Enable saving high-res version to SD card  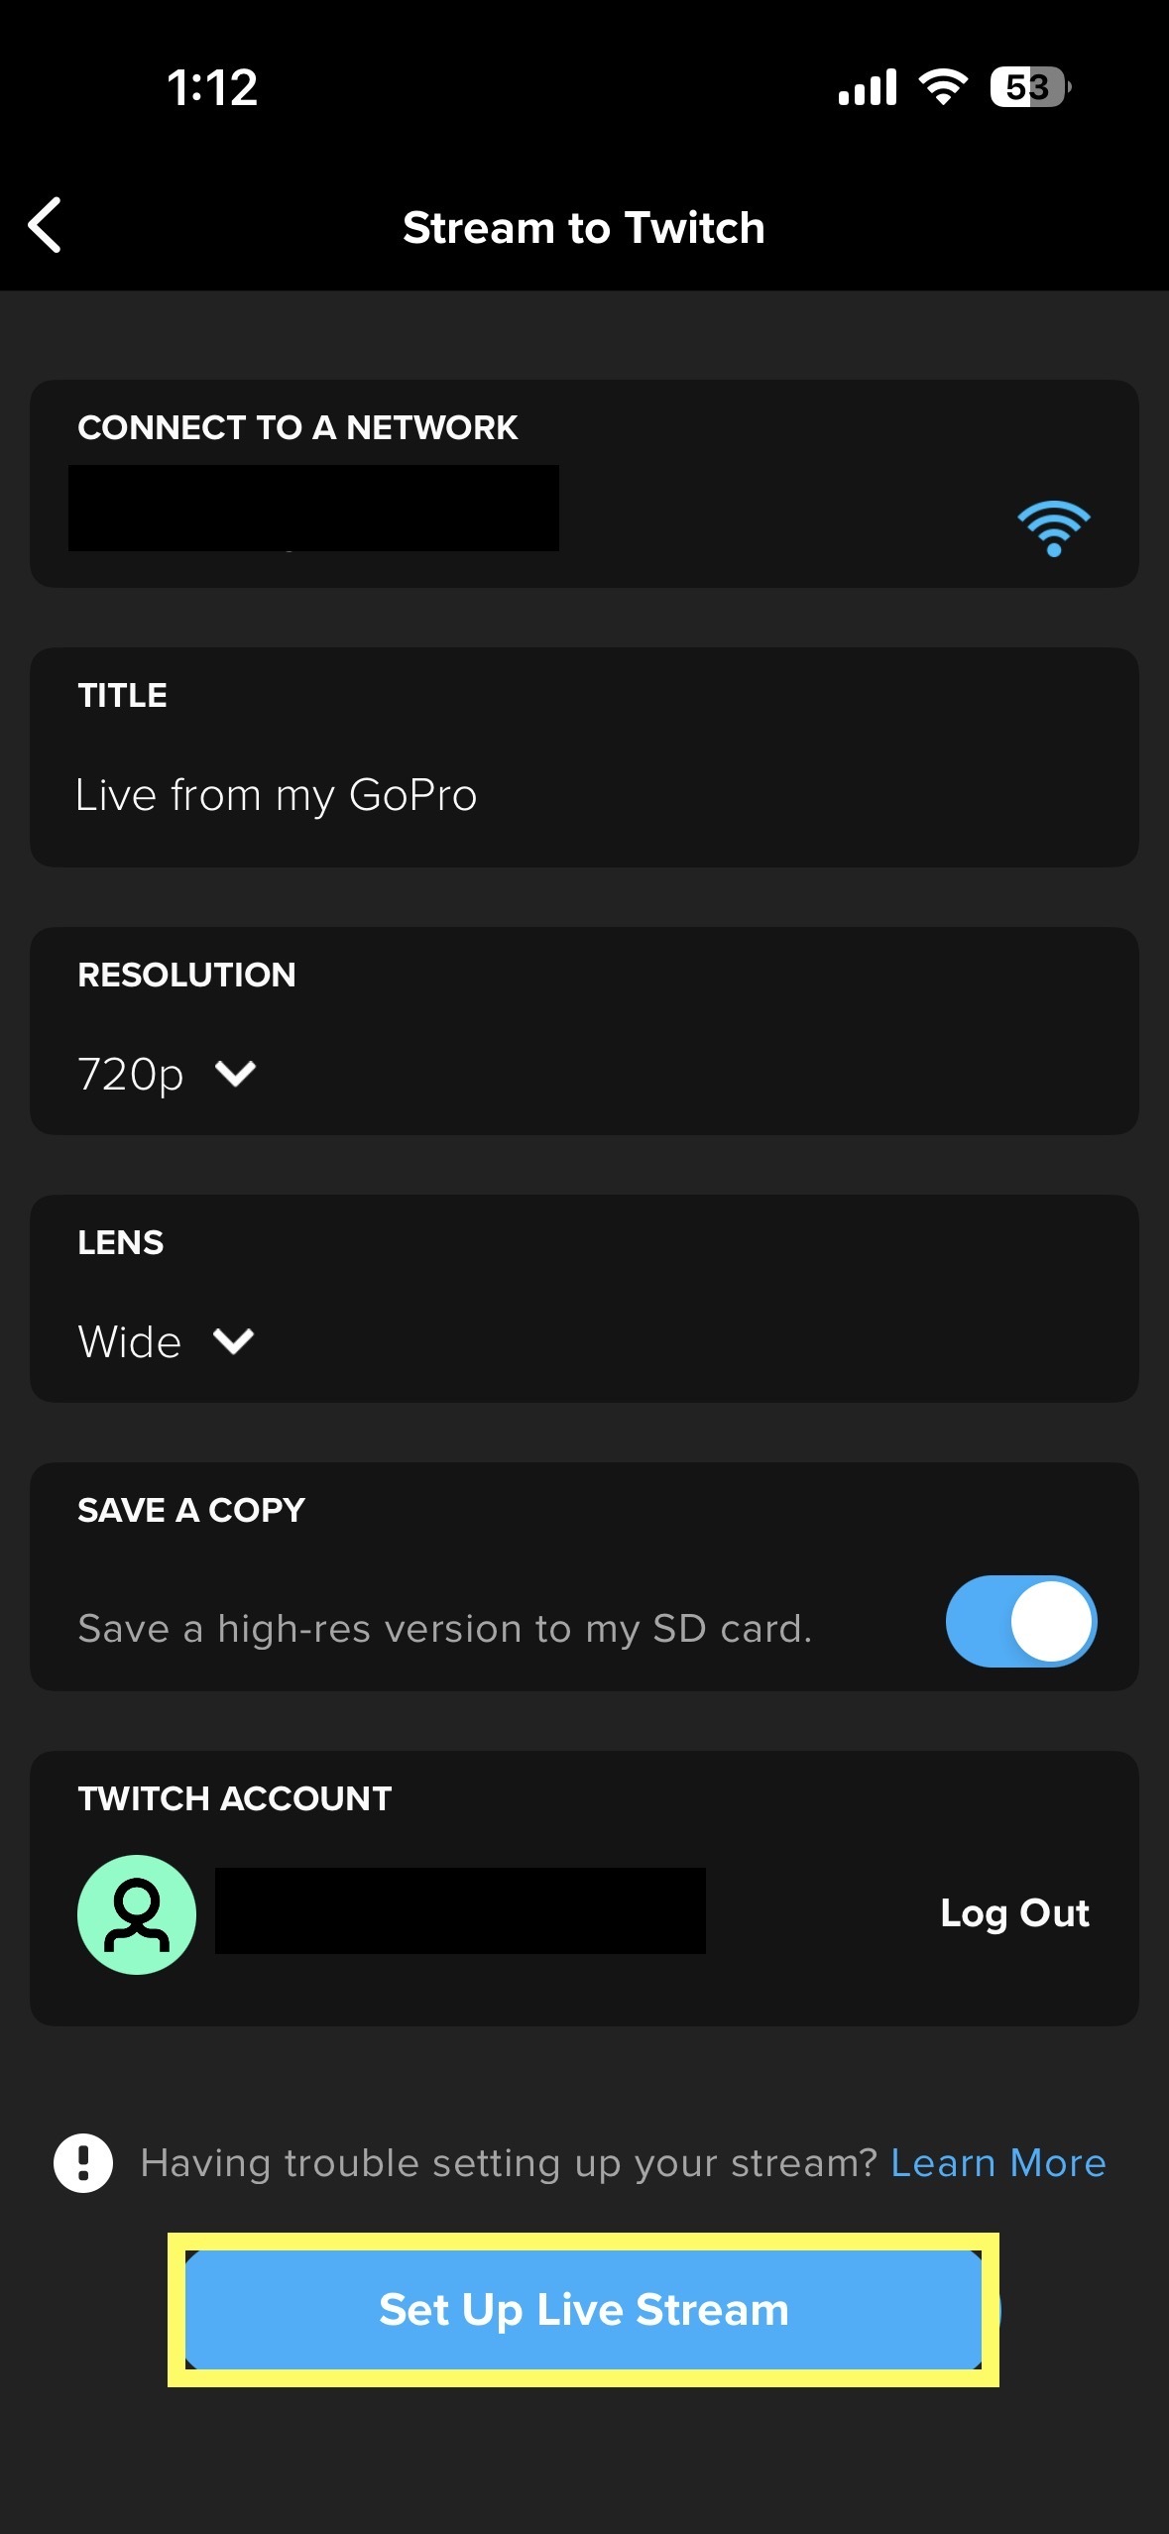[1019, 1620]
